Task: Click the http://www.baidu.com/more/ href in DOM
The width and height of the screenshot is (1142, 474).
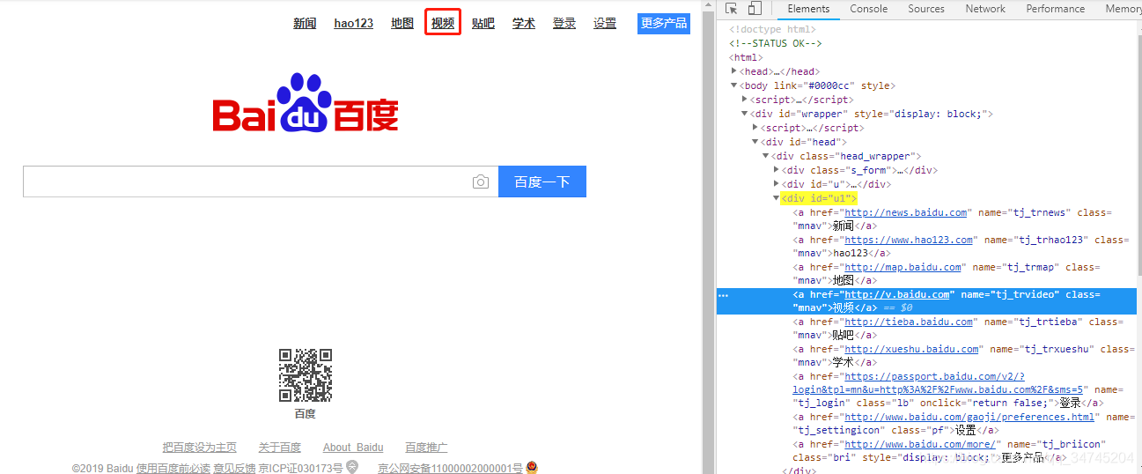Action: click(920, 444)
